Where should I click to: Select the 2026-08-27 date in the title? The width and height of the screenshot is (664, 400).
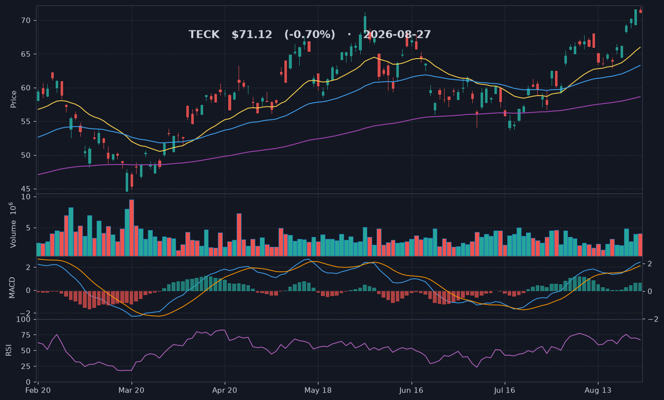pyautogui.click(x=397, y=35)
